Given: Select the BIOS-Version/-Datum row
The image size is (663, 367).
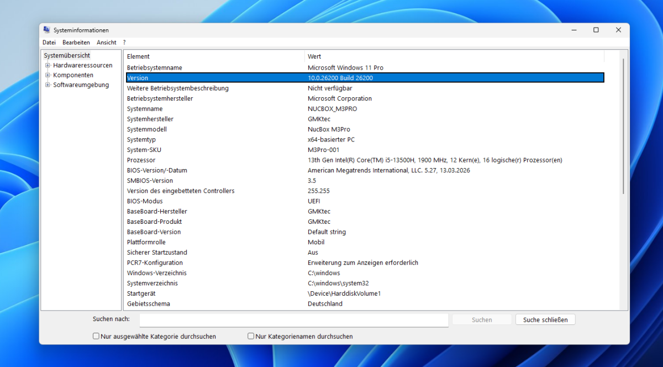Looking at the screenshot, I should (365, 170).
